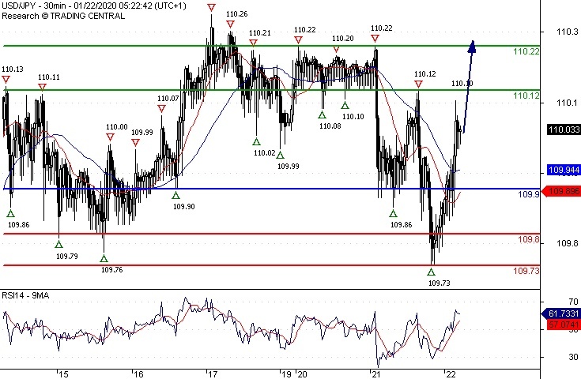This screenshot has width=581, height=379.
Task: Select the 110.00 peak price label
Action: [x=117, y=127]
